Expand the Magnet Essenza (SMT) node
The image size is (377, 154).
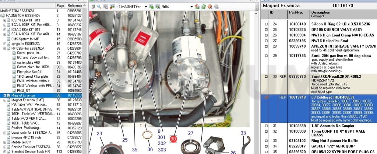pos(5,100)
